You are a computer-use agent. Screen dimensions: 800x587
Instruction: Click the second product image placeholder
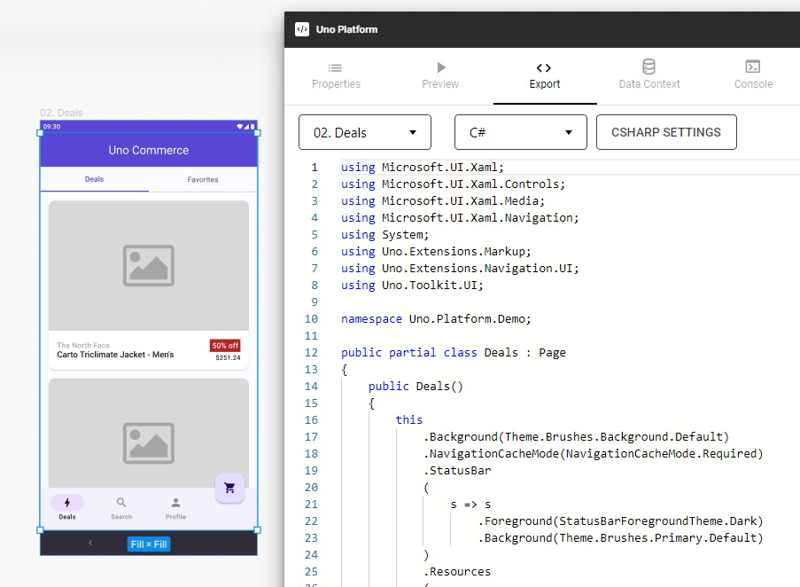point(148,434)
